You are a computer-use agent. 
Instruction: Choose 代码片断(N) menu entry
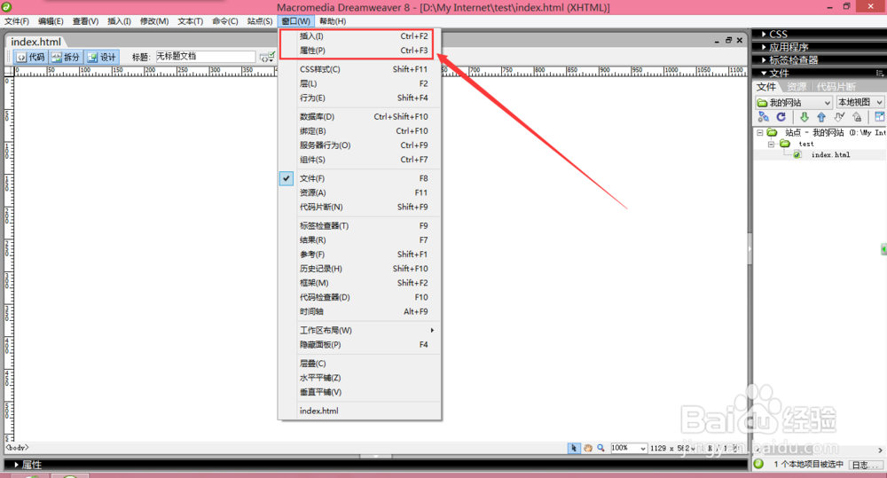pyautogui.click(x=360, y=207)
